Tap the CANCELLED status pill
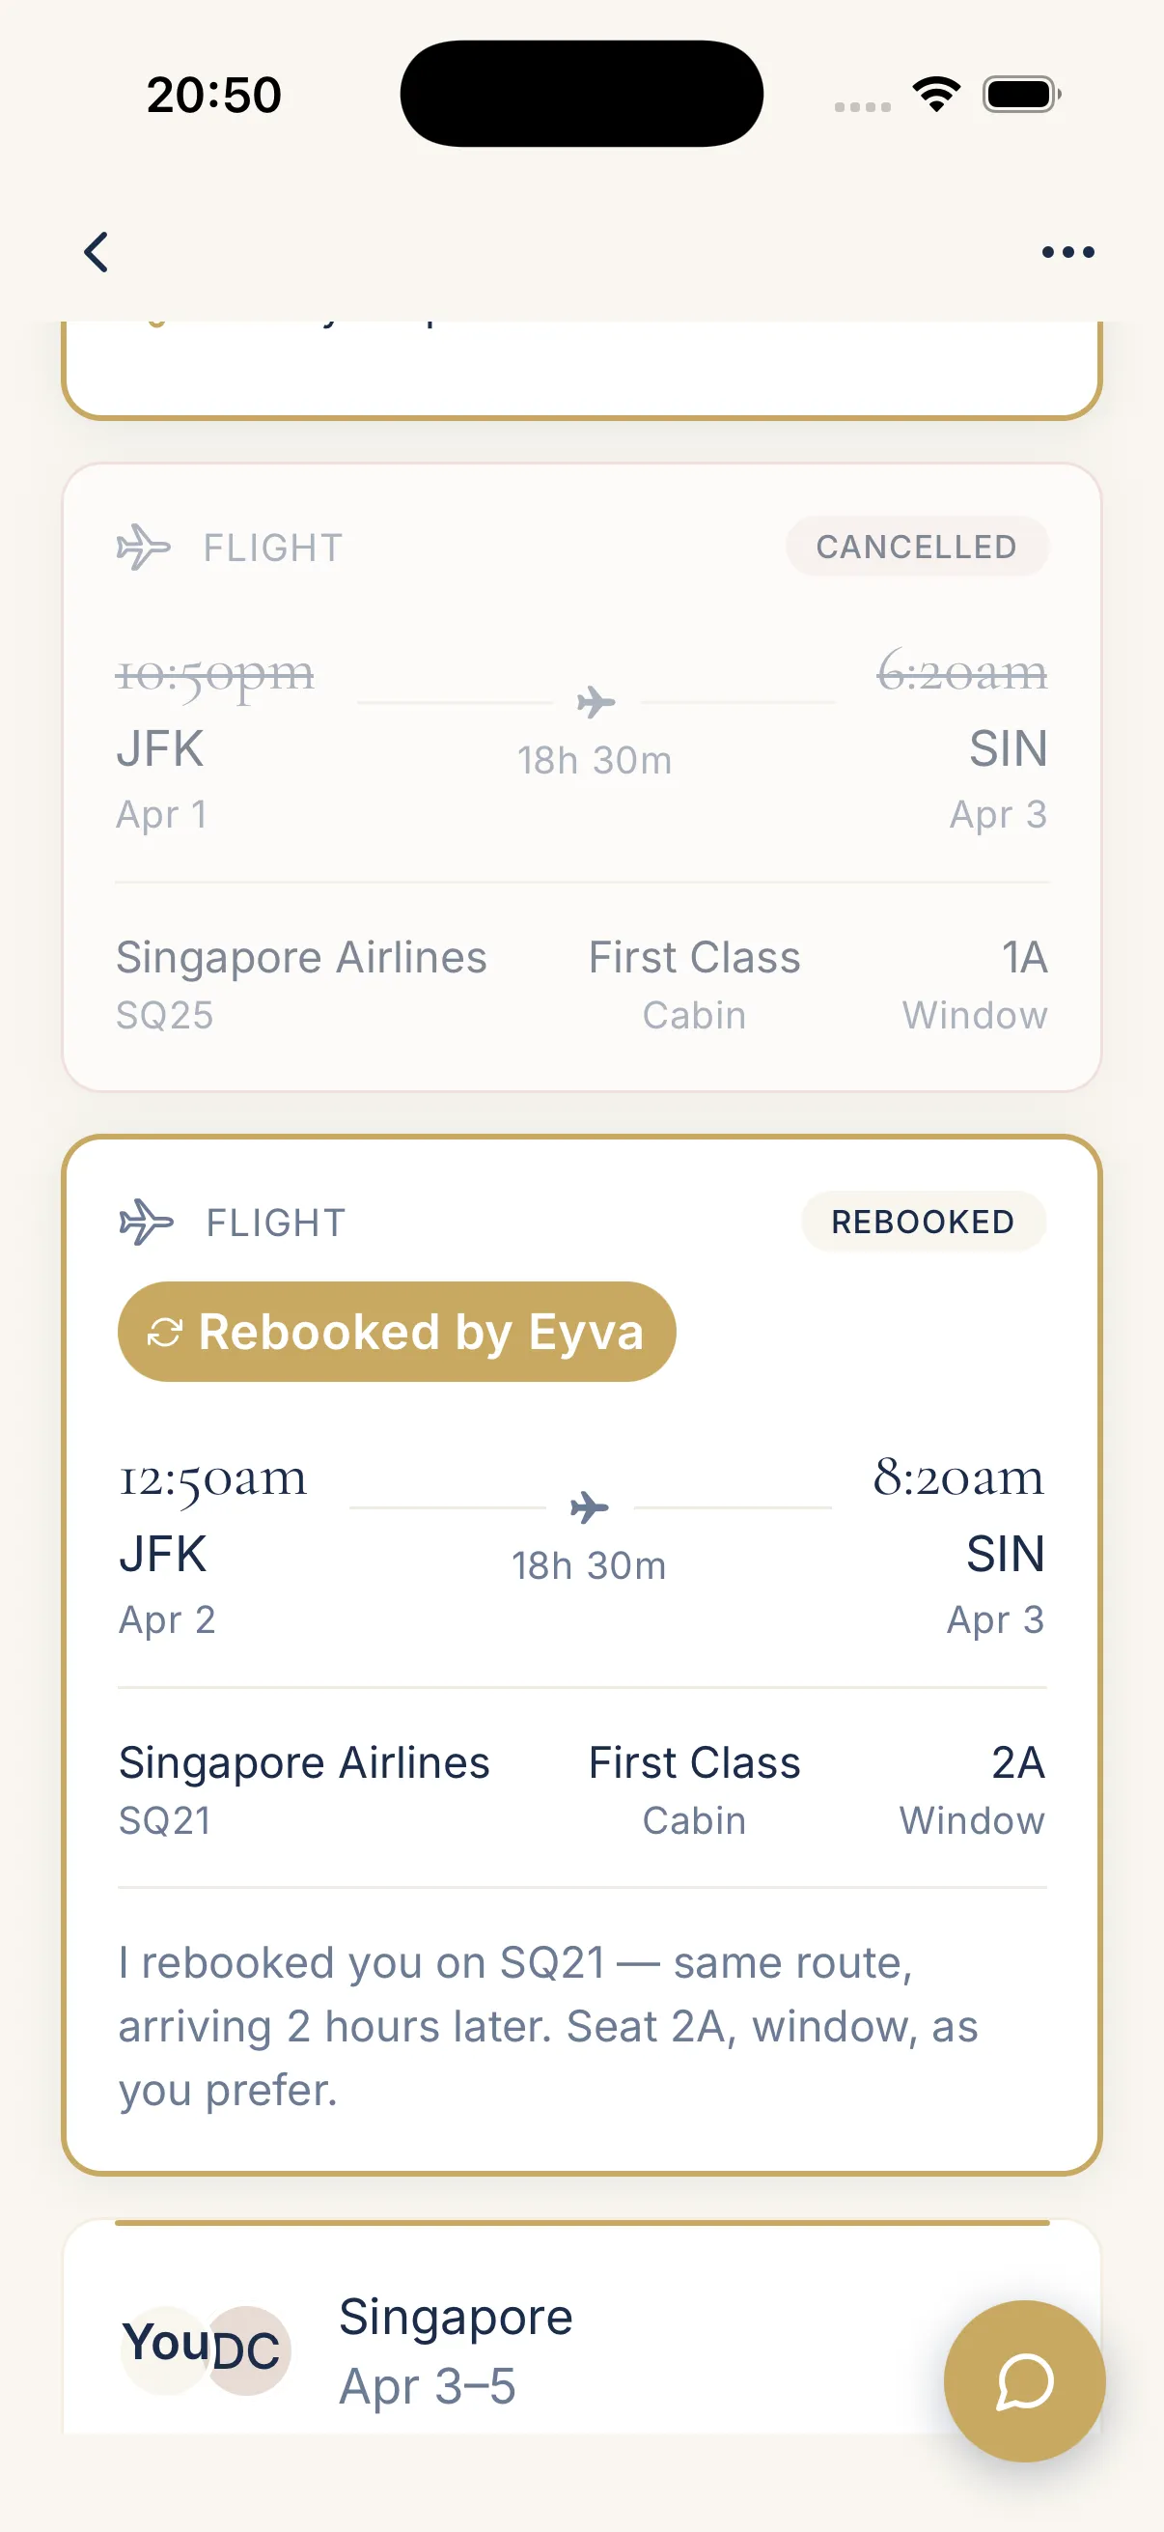The height and width of the screenshot is (2532, 1164). 916,547
